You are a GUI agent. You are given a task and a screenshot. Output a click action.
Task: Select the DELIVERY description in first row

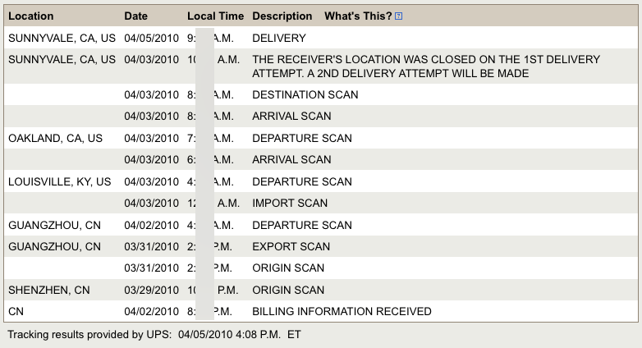pyautogui.click(x=279, y=38)
